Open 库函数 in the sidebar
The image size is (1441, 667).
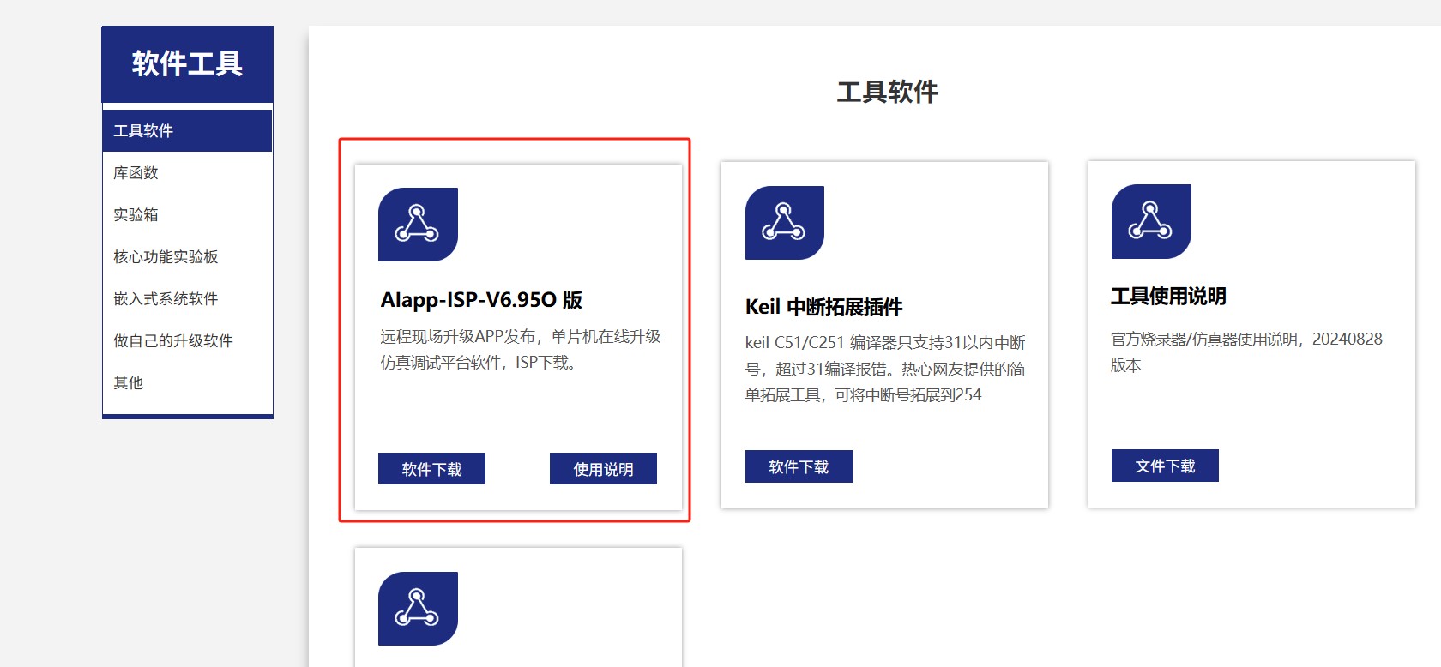coord(187,172)
